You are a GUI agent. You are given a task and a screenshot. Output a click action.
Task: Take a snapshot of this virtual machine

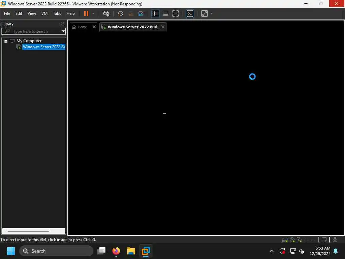coord(120,13)
